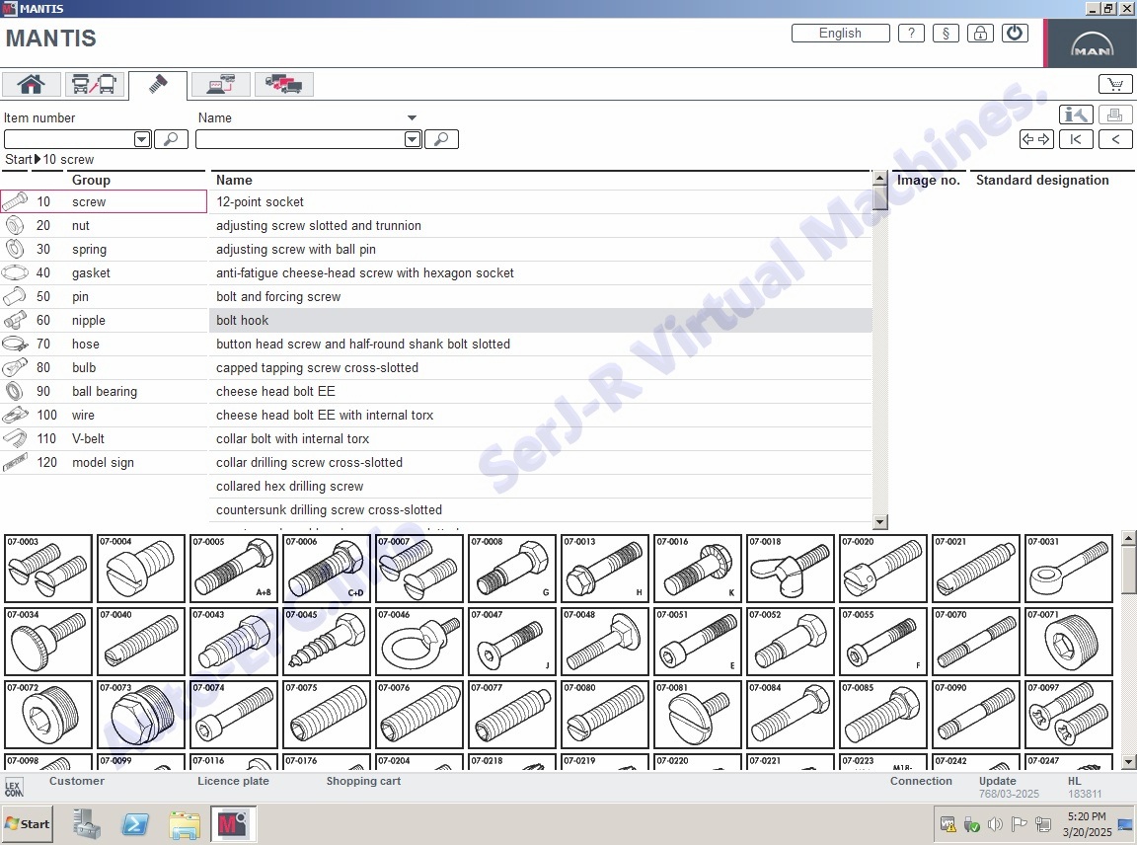
Task: Change language via English button
Action: tap(841, 34)
